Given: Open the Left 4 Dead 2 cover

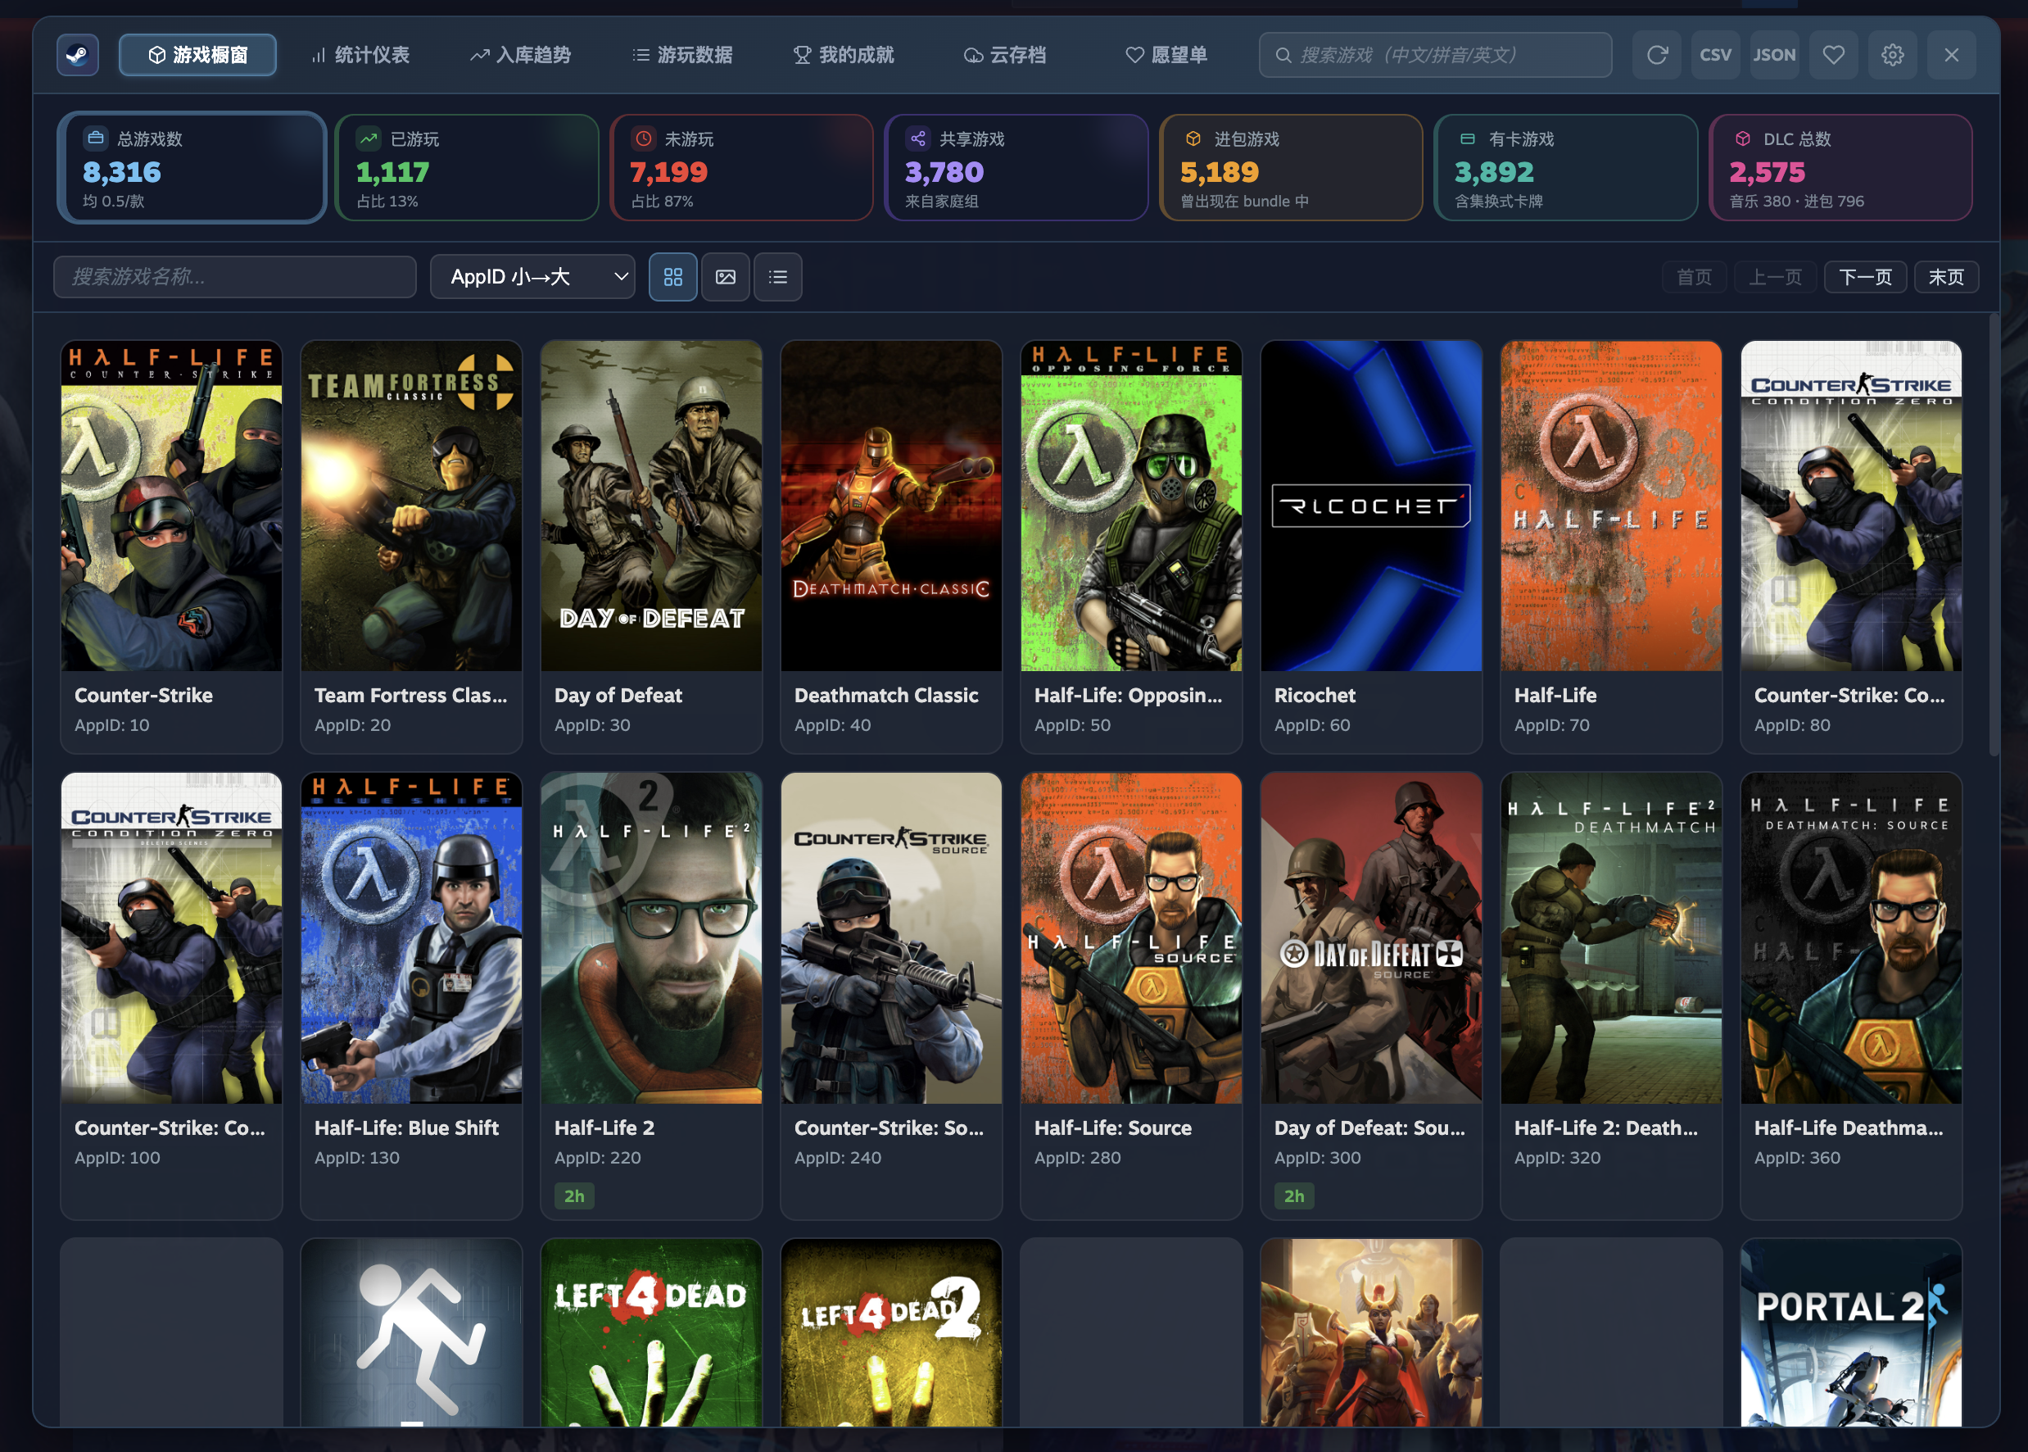Looking at the screenshot, I should tap(891, 1332).
